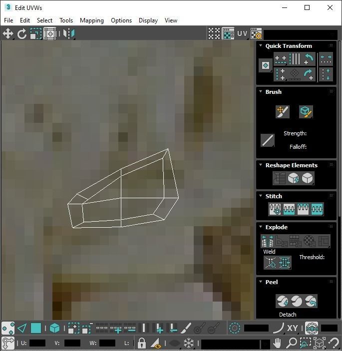Collapse the Quick Transform rollout
342x351 pixels.
[x=261, y=45]
